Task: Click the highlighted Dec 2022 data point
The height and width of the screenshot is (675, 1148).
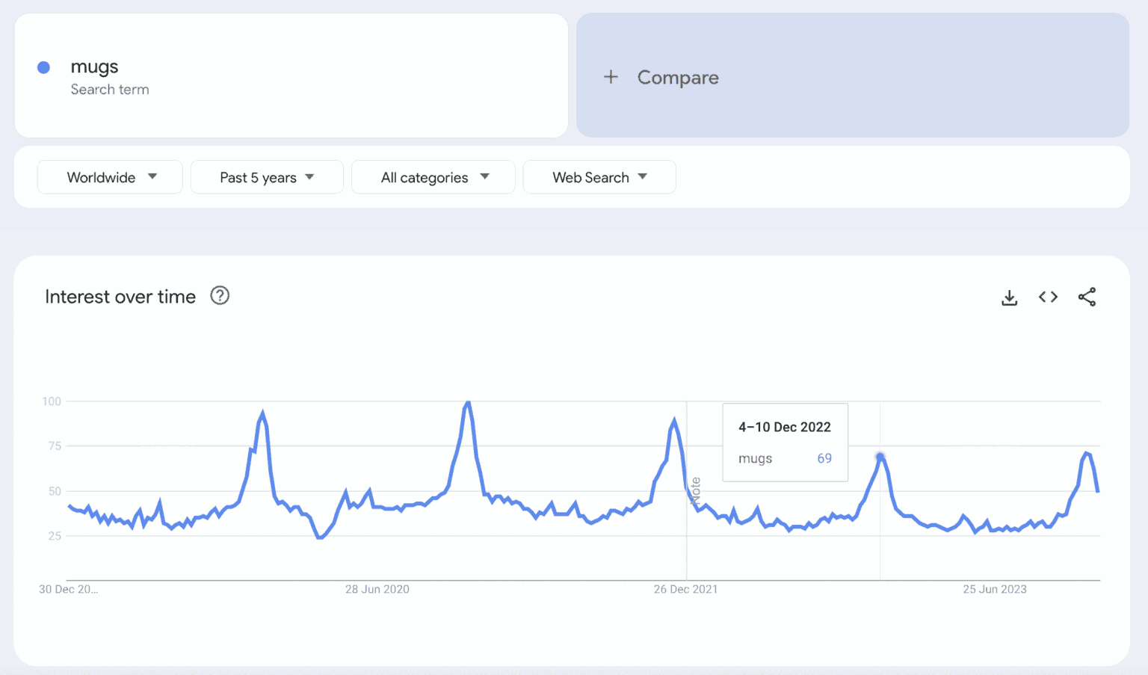Action: point(880,456)
